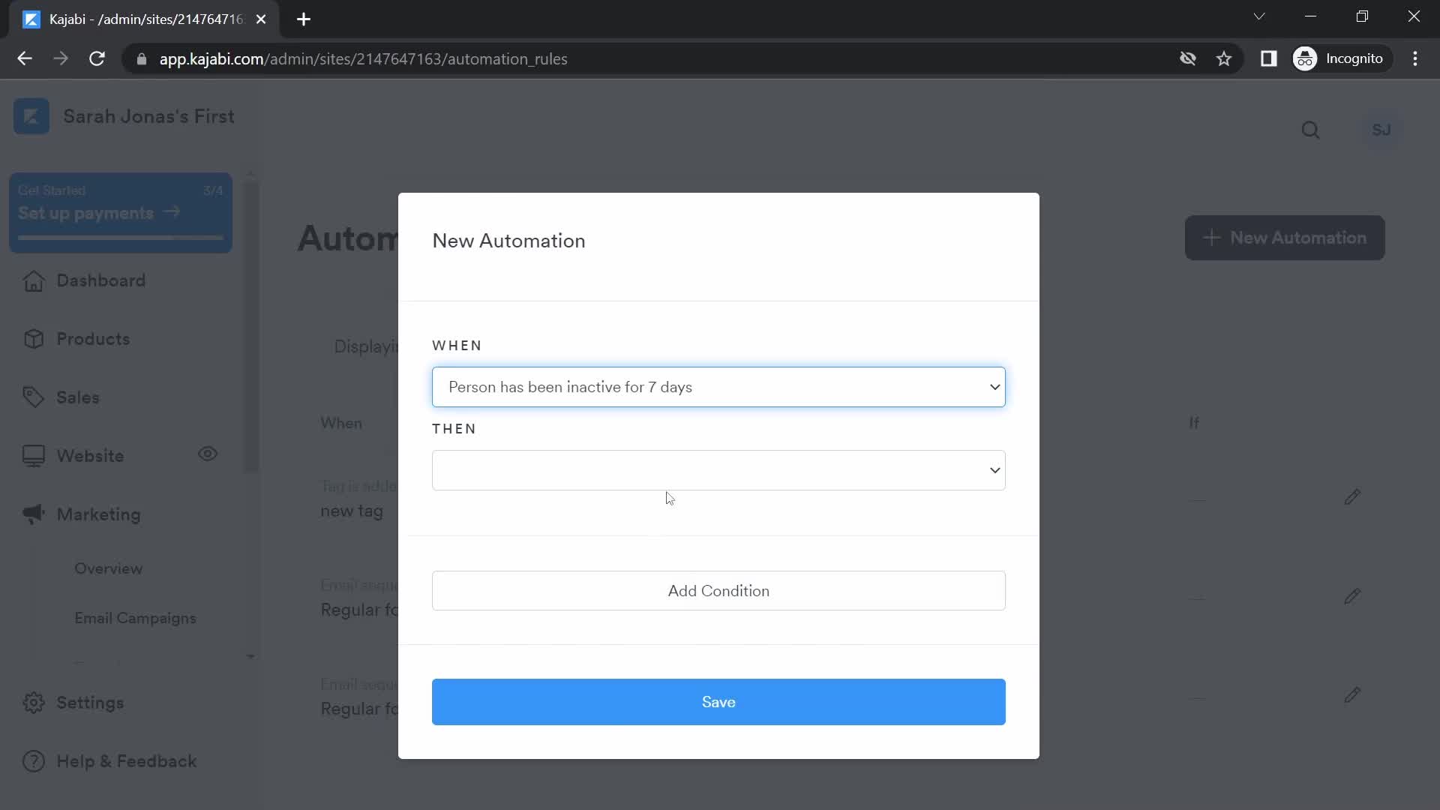The image size is (1440, 810).
Task: Click the Marketing megaphone icon
Action: 33,514
